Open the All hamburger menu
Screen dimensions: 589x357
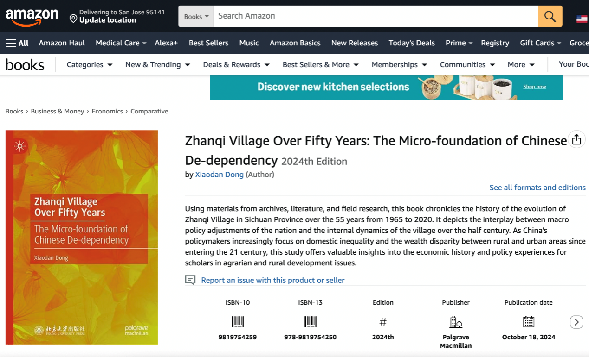pyautogui.click(x=18, y=43)
